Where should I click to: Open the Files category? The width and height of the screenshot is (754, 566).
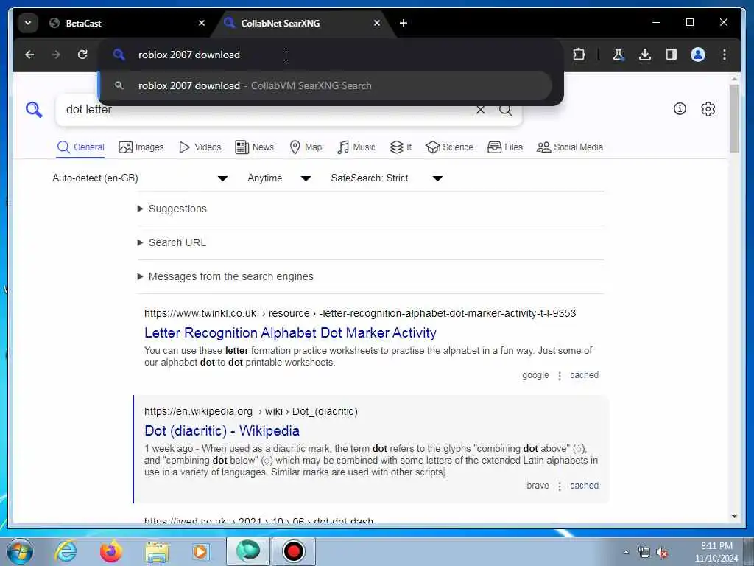coord(505,147)
